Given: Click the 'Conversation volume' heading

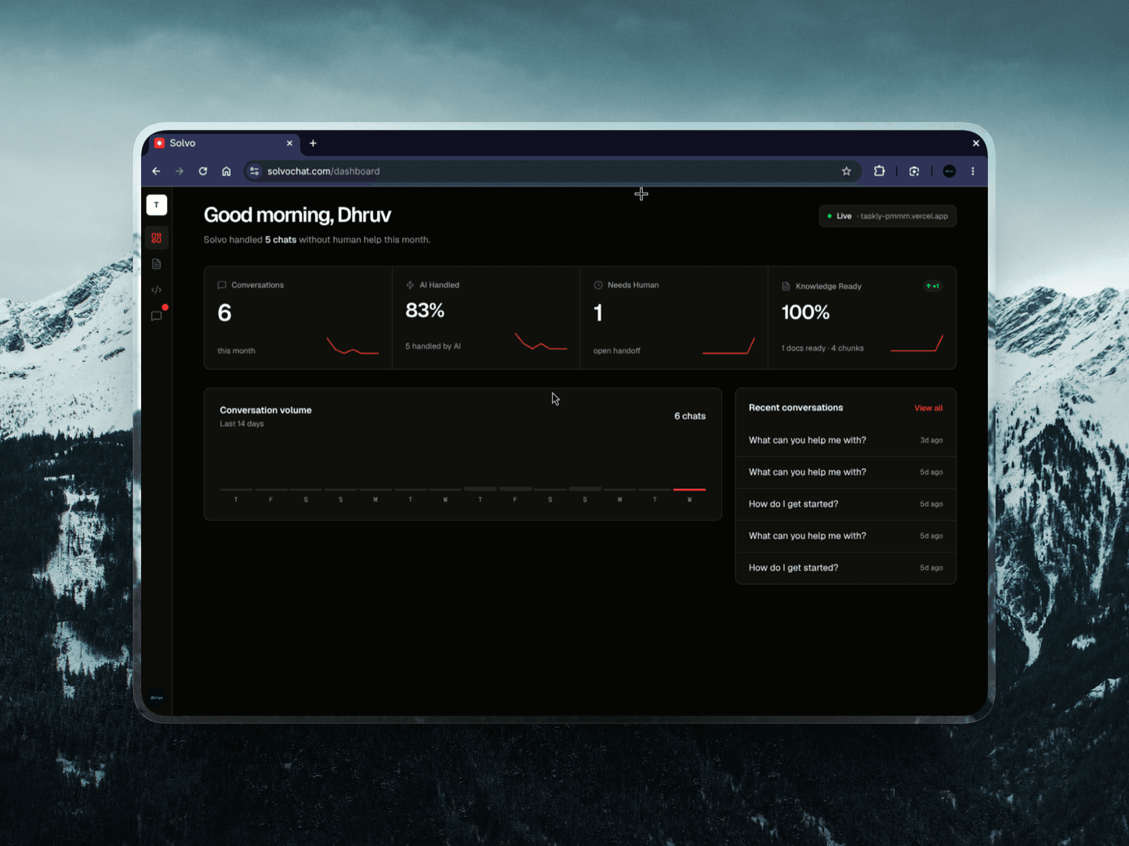Looking at the screenshot, I should (266, 410).
